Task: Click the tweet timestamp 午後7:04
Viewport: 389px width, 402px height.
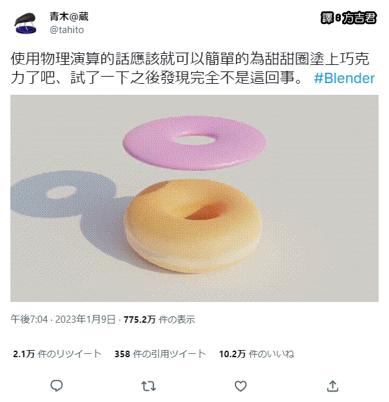Action: [29, 320]
